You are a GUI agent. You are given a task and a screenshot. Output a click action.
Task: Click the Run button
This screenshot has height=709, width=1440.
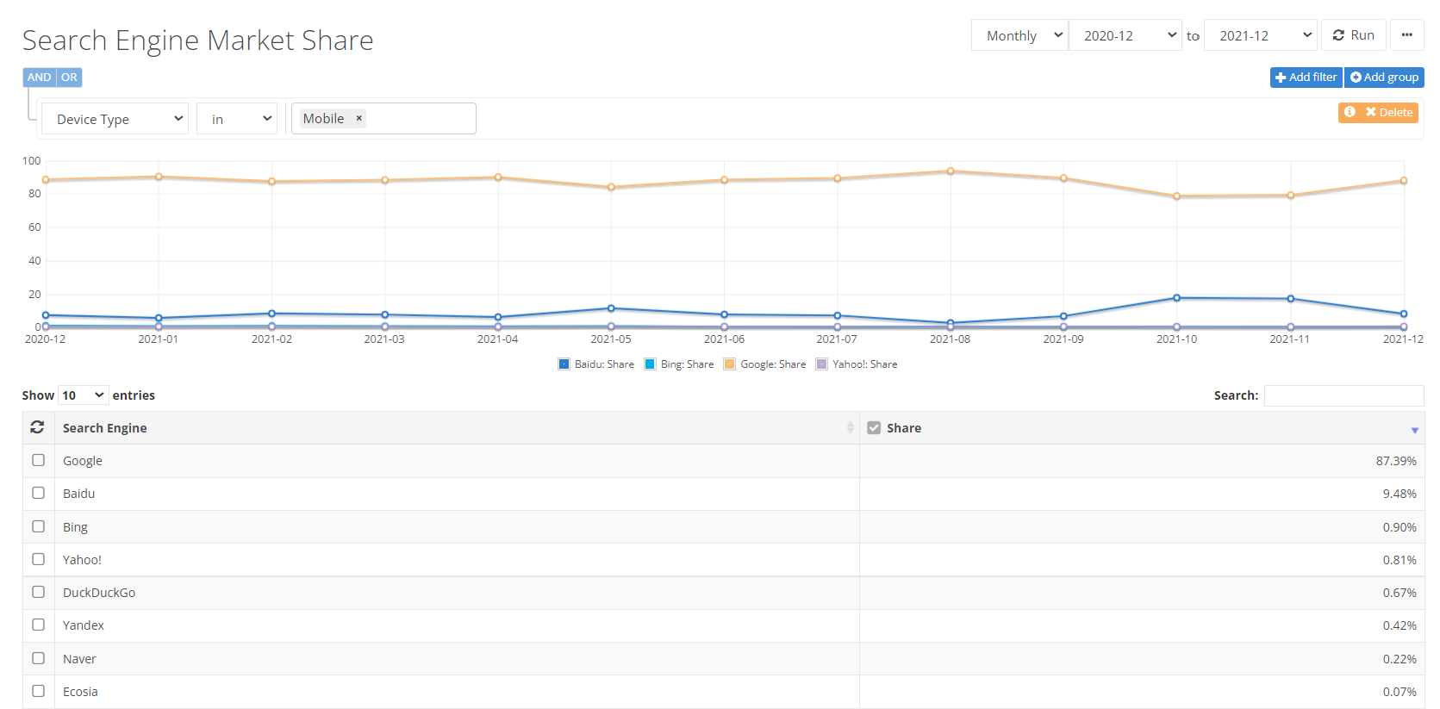[x=1353, y=35]
